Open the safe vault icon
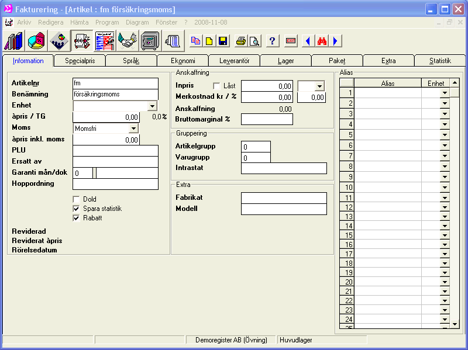The height and width of the screenshot is (350, 468). coord(150,41)
